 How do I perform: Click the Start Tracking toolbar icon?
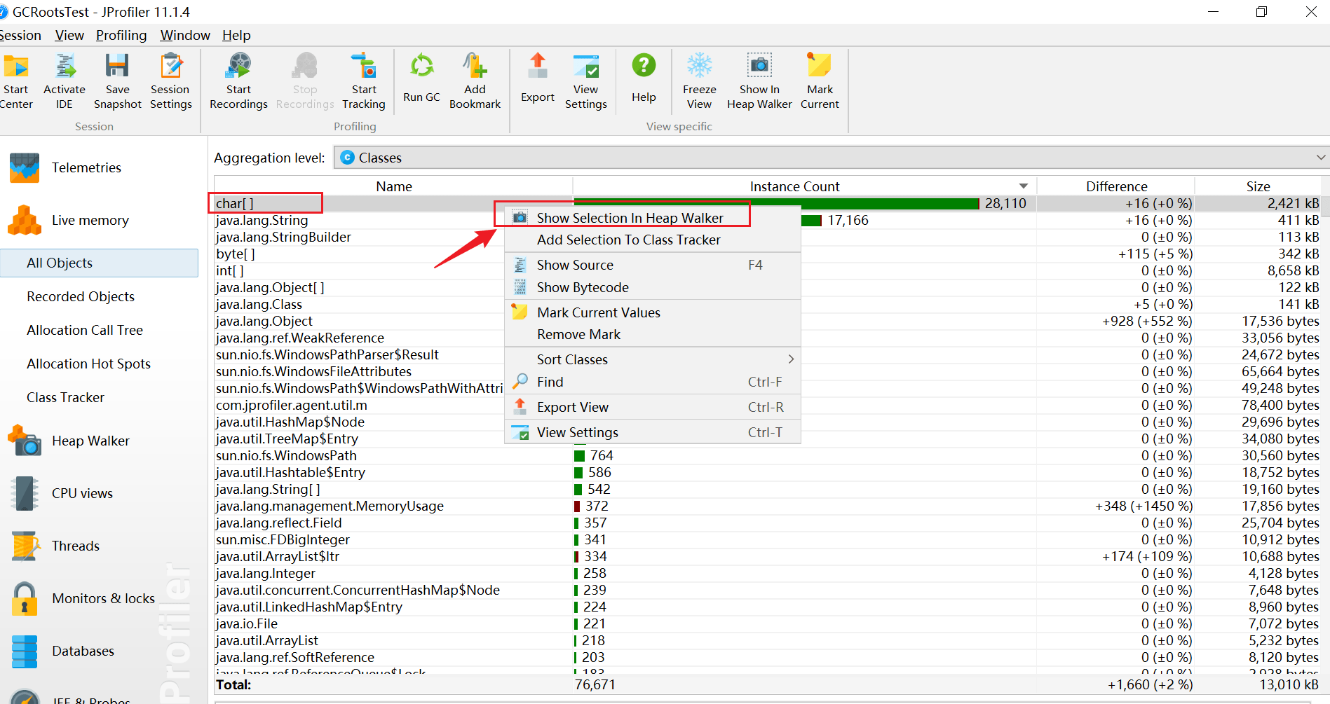coord(364,66)
